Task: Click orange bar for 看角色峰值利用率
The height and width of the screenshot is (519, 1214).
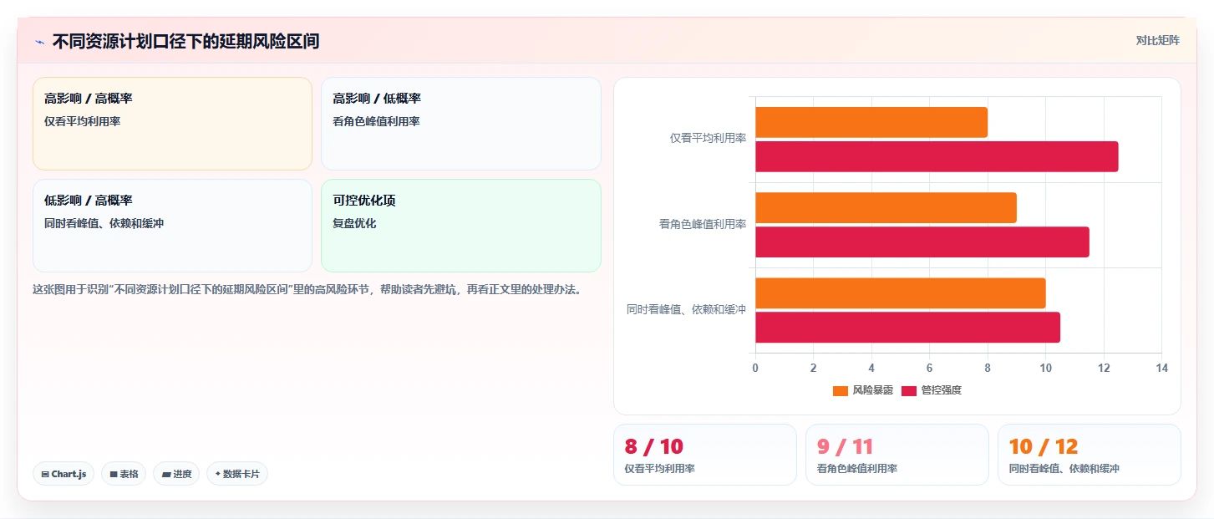Action: coord(886,207)
